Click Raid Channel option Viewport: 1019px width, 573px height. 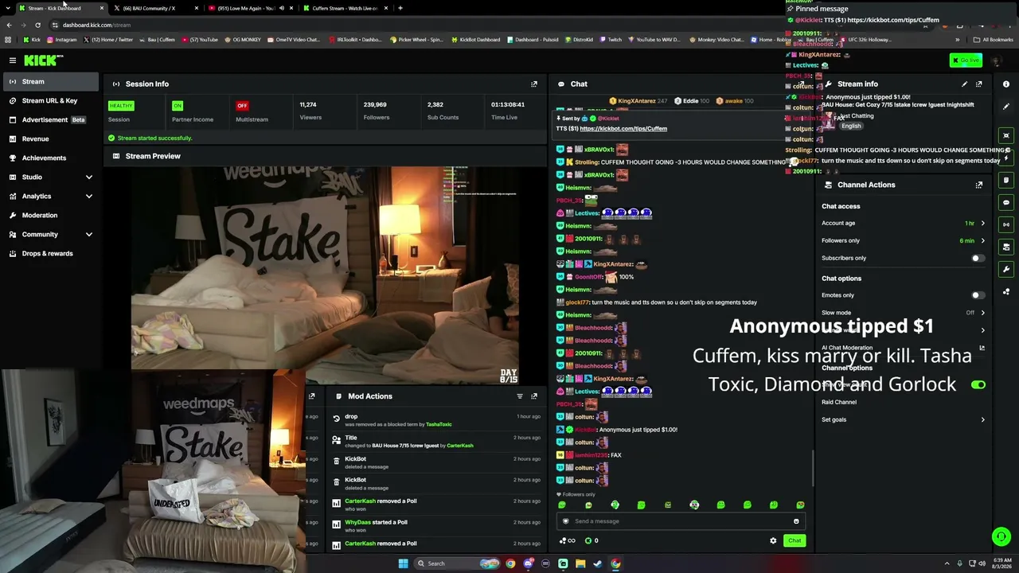click(839, 402)
